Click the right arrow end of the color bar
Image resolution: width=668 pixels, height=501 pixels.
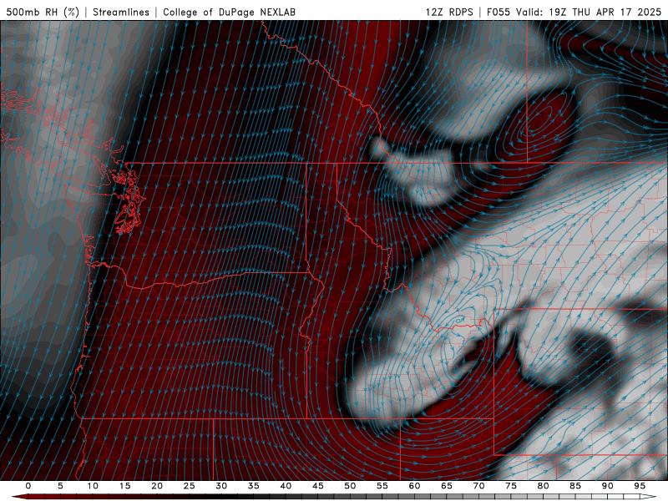(x=648, y=497)
